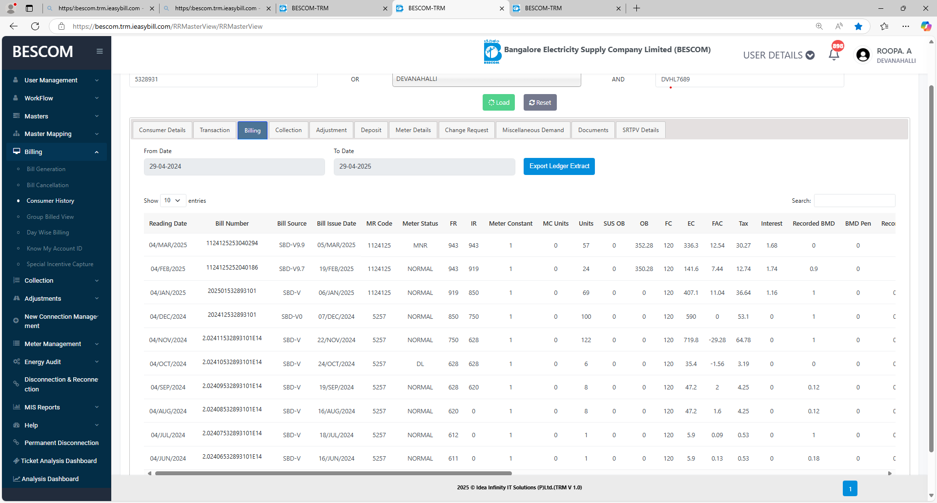Image resolution: width=937 pixels, height=503 pixels.
Task: Open the Show entries count dropdown
Action: coord(173,200)
